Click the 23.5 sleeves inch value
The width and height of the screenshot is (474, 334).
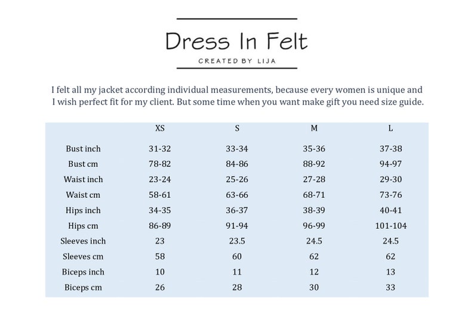click(x=237, y=241)
